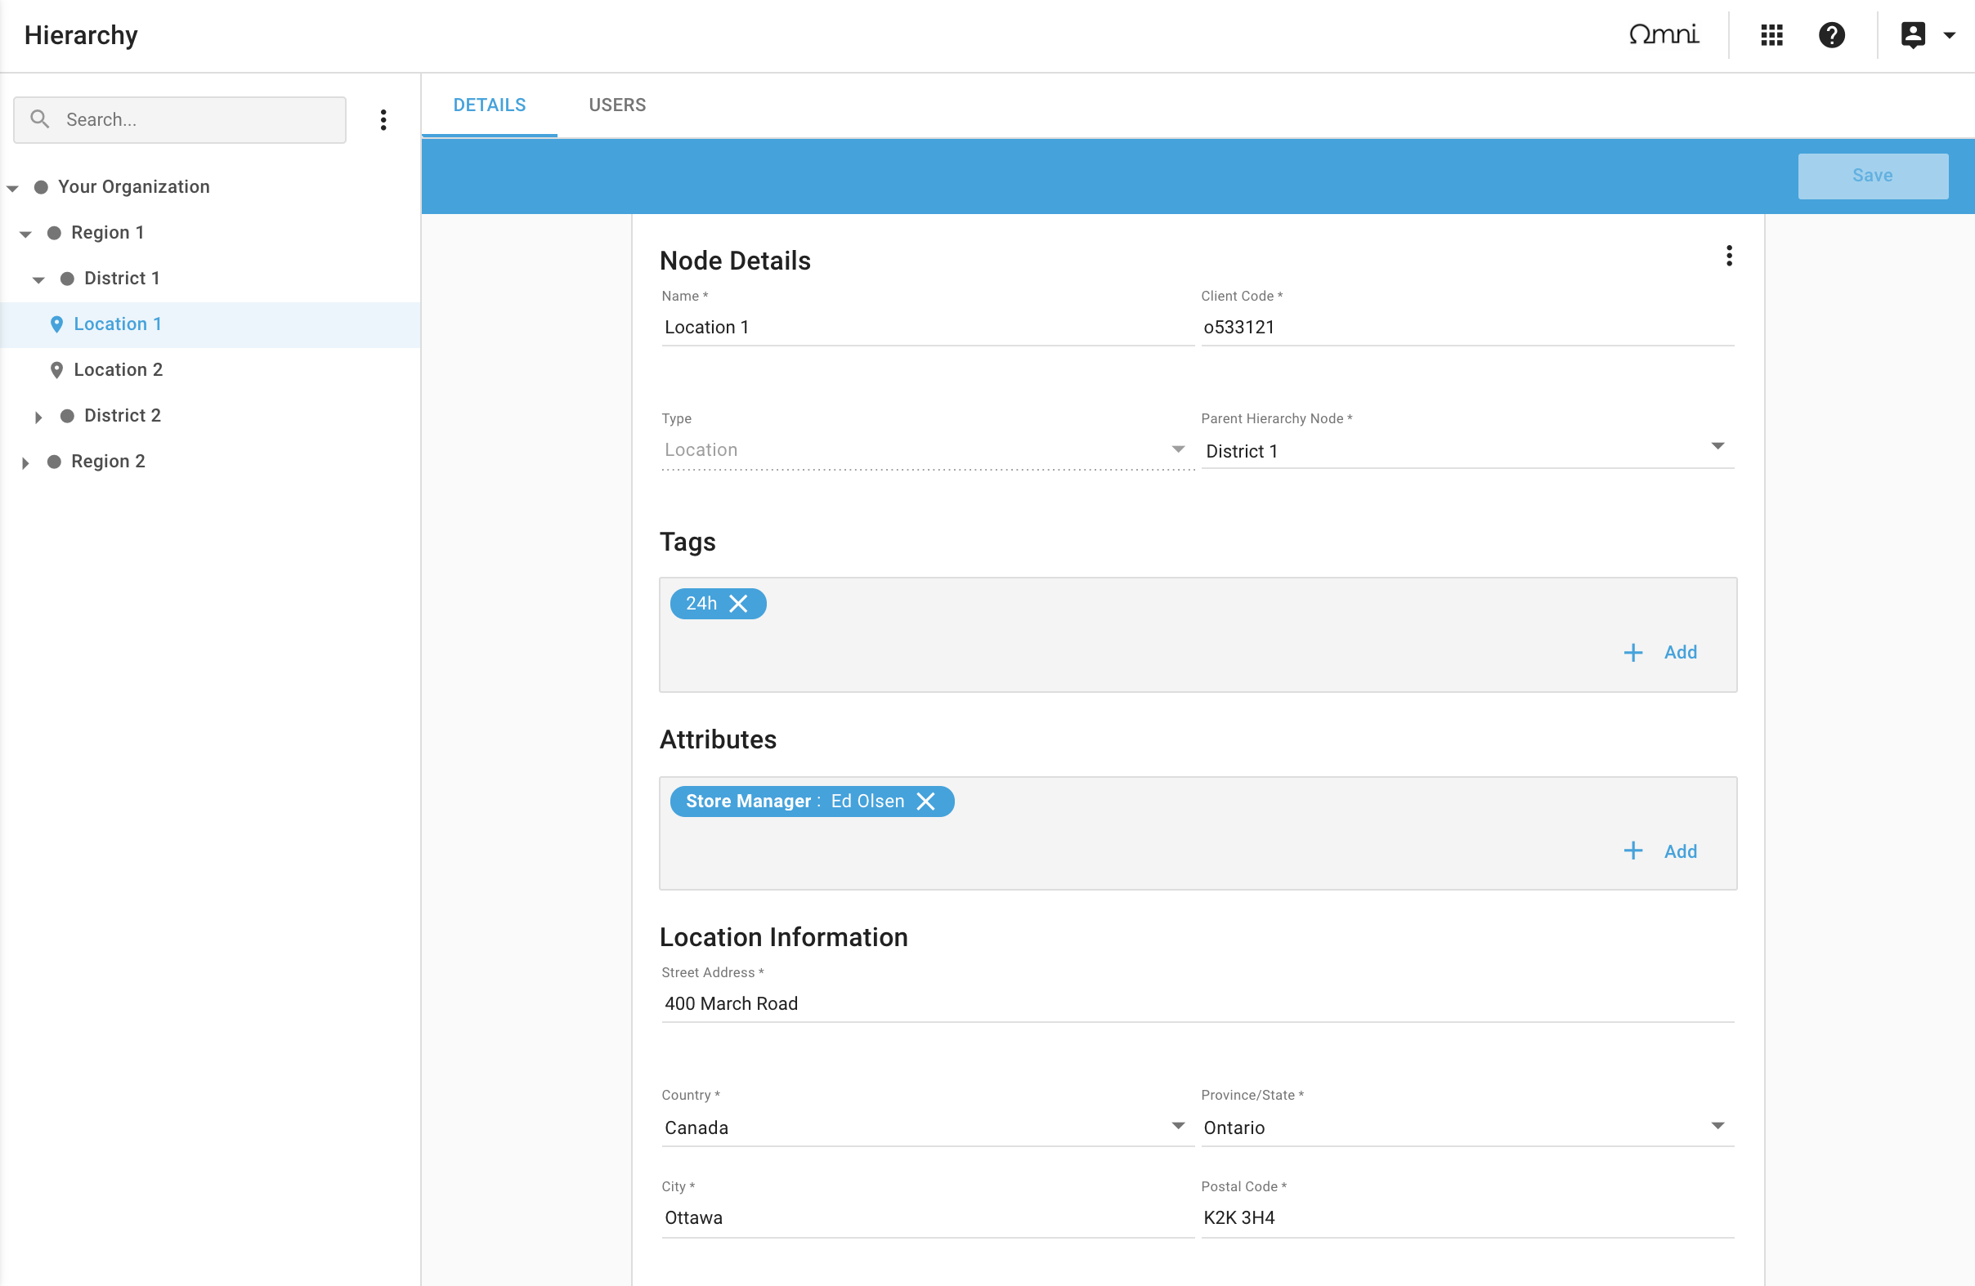Click the Location 1 pin icon
The height and width of the screenshot is (1286, 1975).
click(x=56, y=324)
